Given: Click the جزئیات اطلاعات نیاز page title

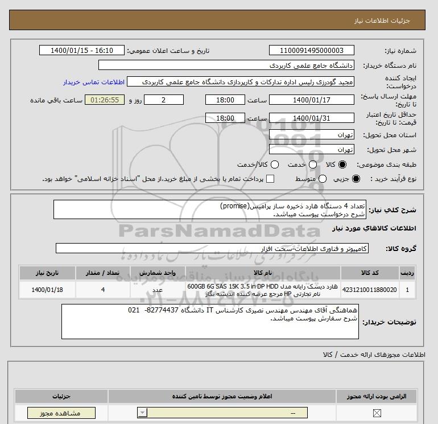Looking at the screenshot, I should tap(382, 20).
